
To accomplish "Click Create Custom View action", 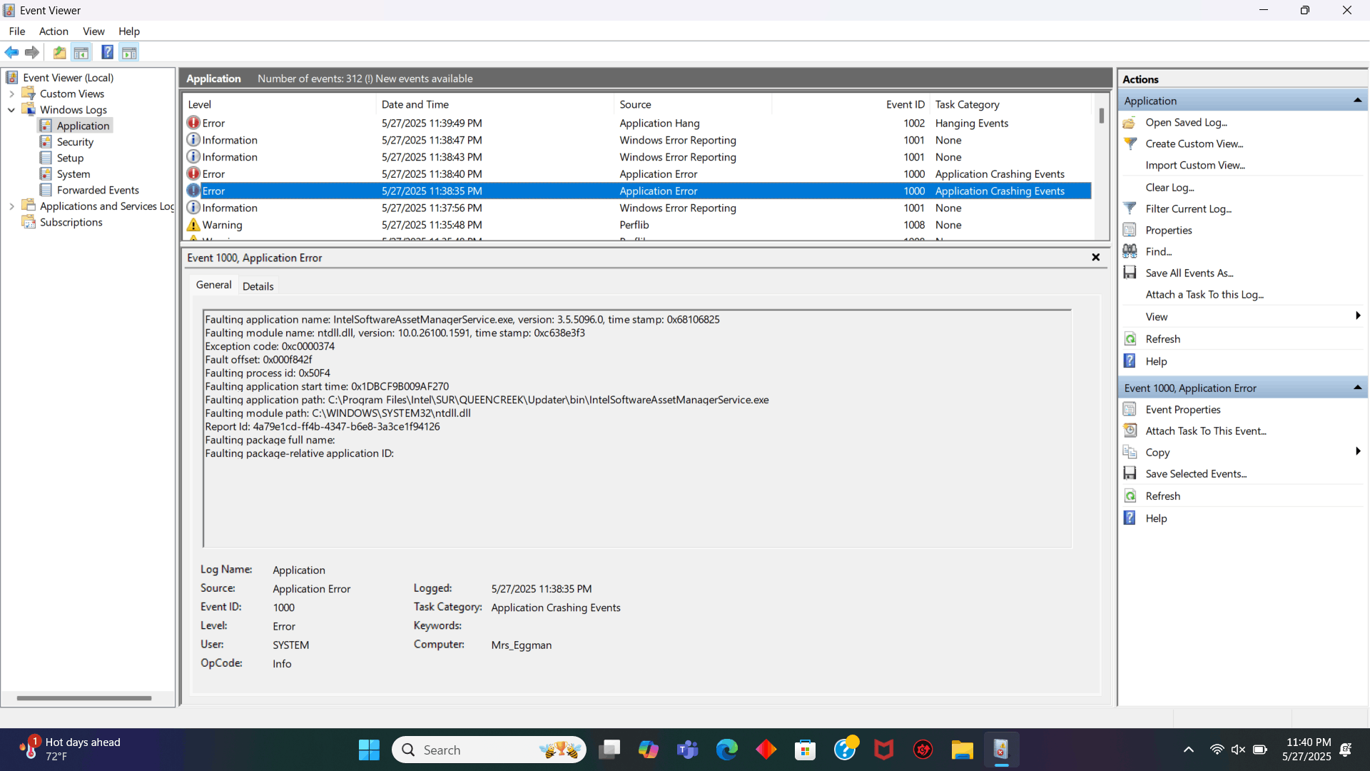I will coord(1194,143).
